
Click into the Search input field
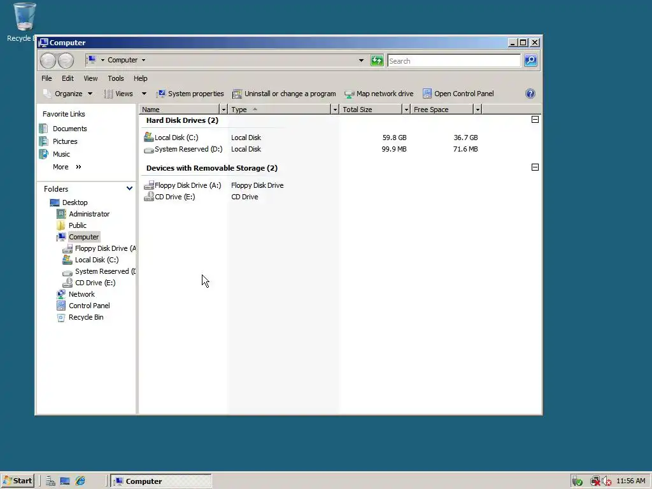(453, 60)
